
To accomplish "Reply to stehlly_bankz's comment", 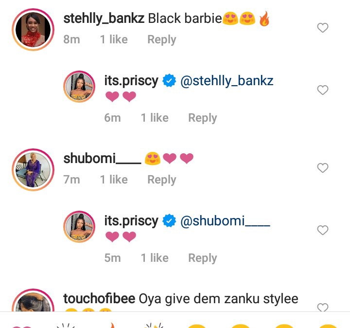I will (162, 39).
